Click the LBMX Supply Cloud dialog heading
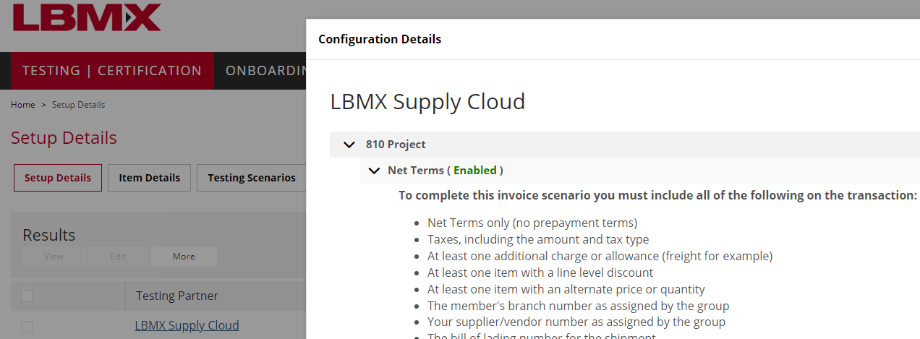Screen dimensions: 920x339 click(427, 101)
